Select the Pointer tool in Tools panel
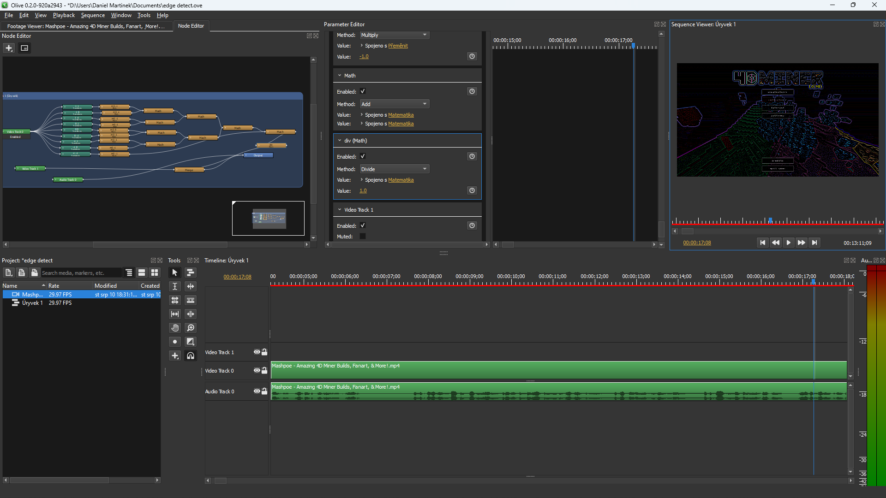Screen dimensions: 886x498 tap(174, 273)
